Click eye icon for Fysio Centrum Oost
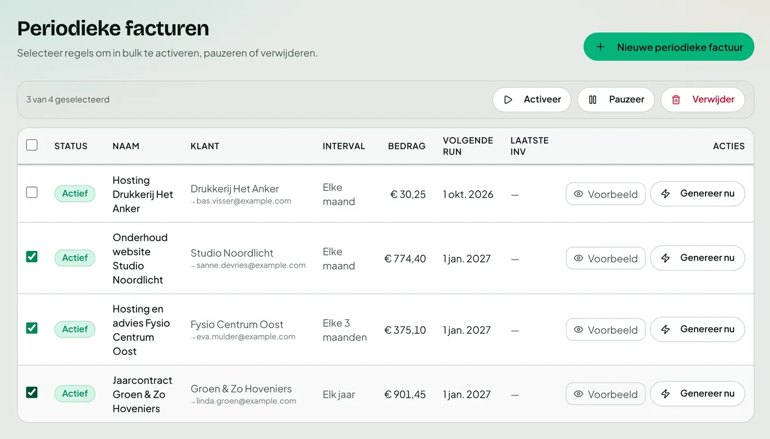 click(579, 330)
